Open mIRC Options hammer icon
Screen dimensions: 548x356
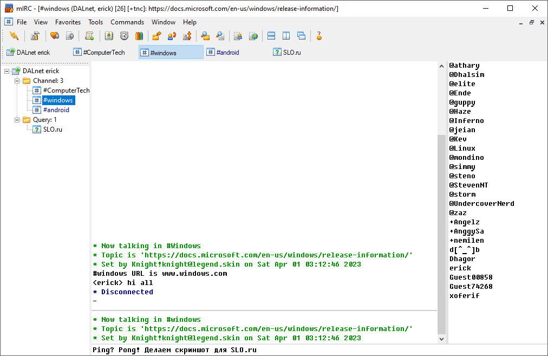pos(35,36)
